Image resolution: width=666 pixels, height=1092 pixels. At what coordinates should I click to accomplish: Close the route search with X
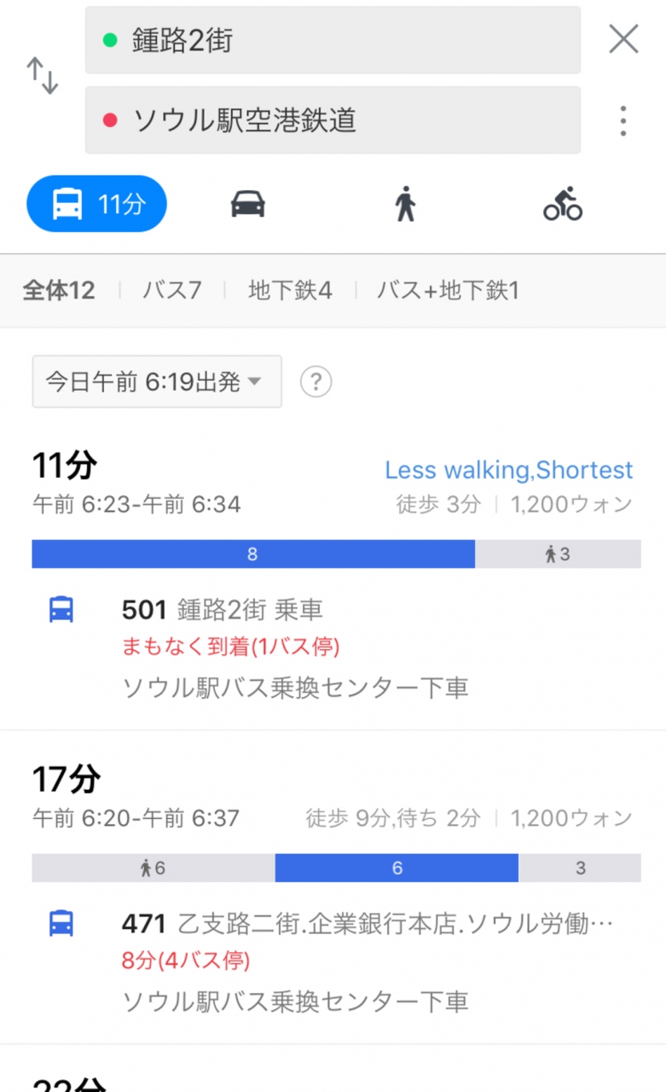pyautogui.click(x=623, y=39)
